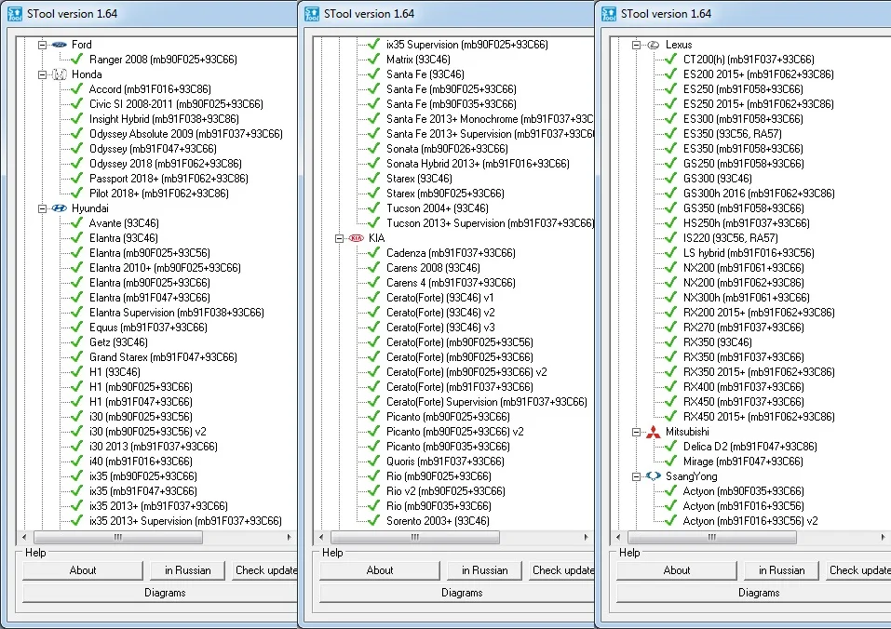Open Diagrams in the right window
This screenshot has width=891, height=629.
click(x=754, y=593)
